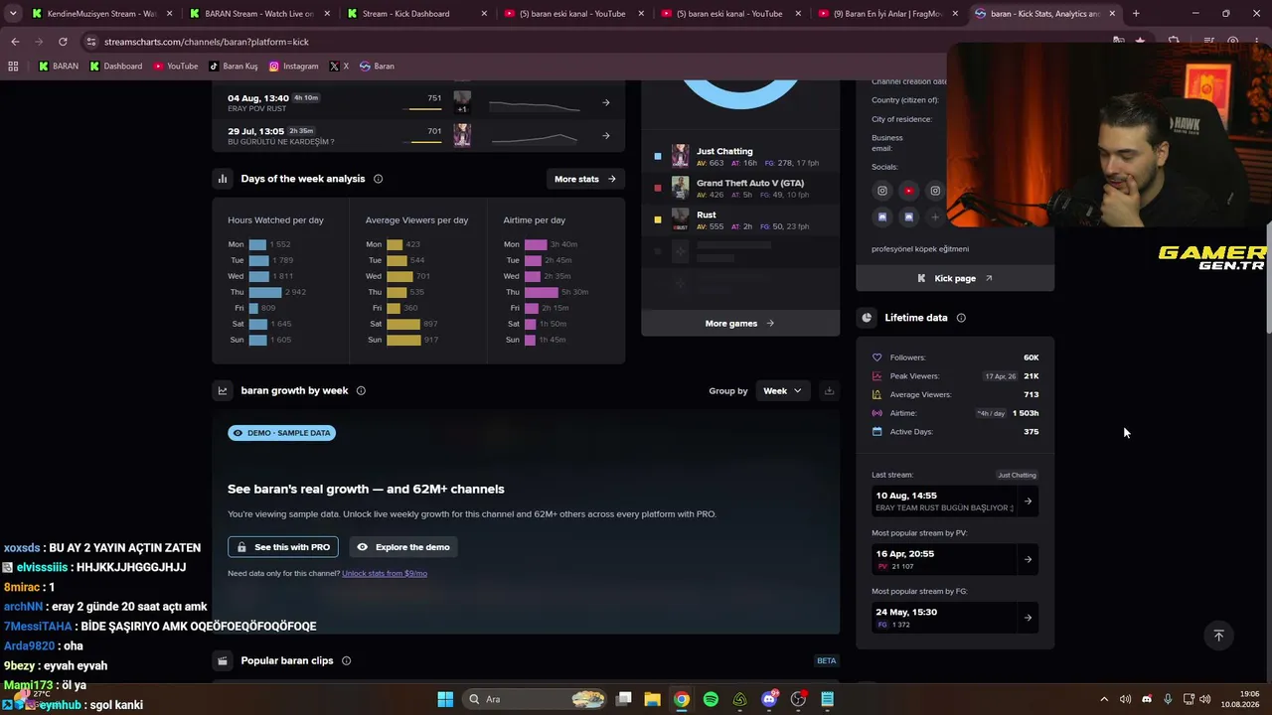Open the 24 May most popular stream arrow
This screenshot has height=715, width=1272.
pyautogui.click(x=1029, y=618)
